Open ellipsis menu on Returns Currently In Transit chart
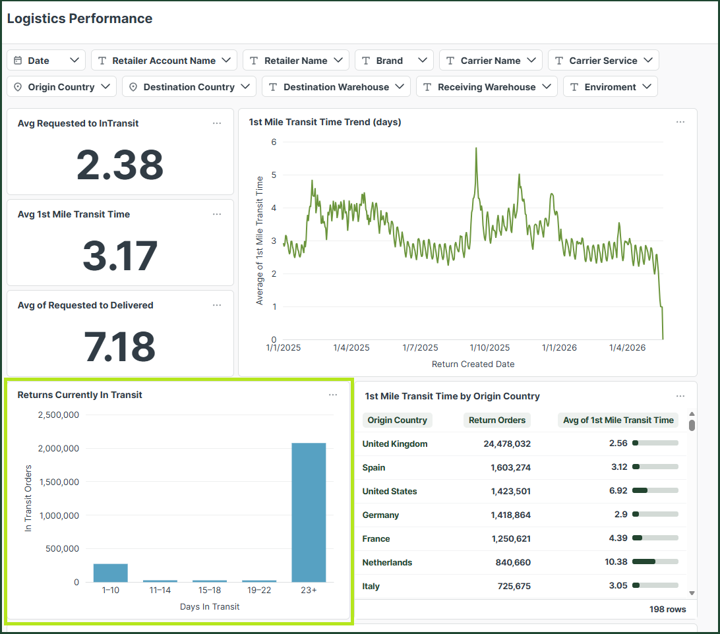 [333, 395]
